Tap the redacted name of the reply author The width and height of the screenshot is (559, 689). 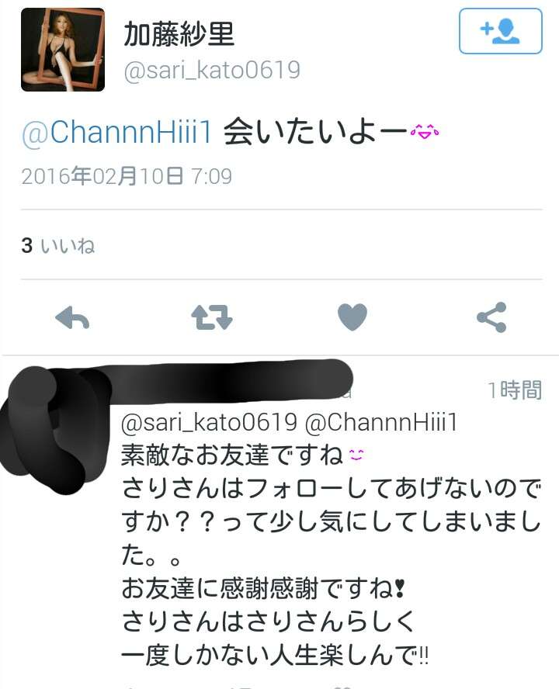(x=229, y=382)
